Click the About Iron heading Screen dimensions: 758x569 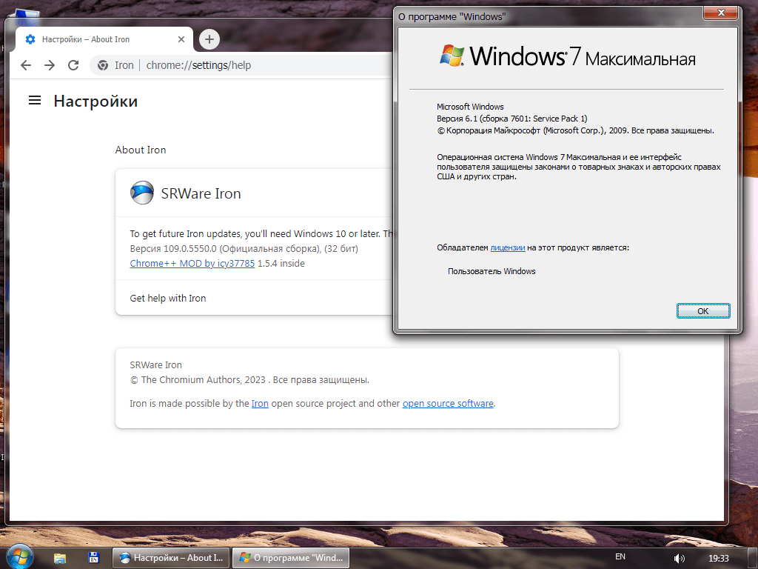141,150
